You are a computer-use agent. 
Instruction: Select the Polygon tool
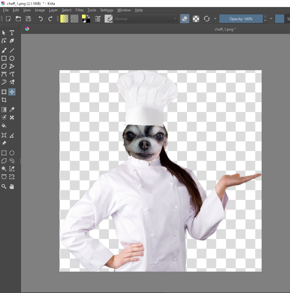pyautogui.click(x=4, y=66)
